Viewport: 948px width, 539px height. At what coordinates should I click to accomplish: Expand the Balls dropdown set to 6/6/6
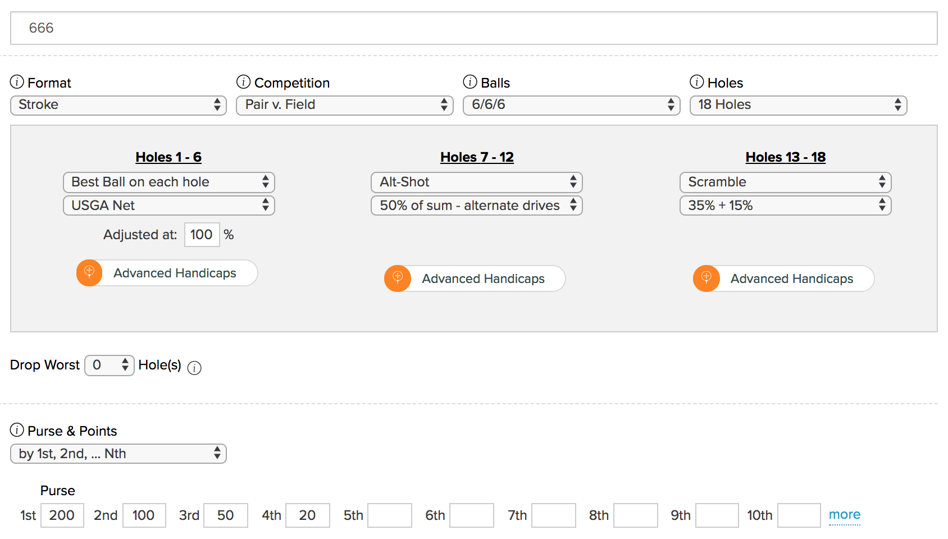[571, 105]
